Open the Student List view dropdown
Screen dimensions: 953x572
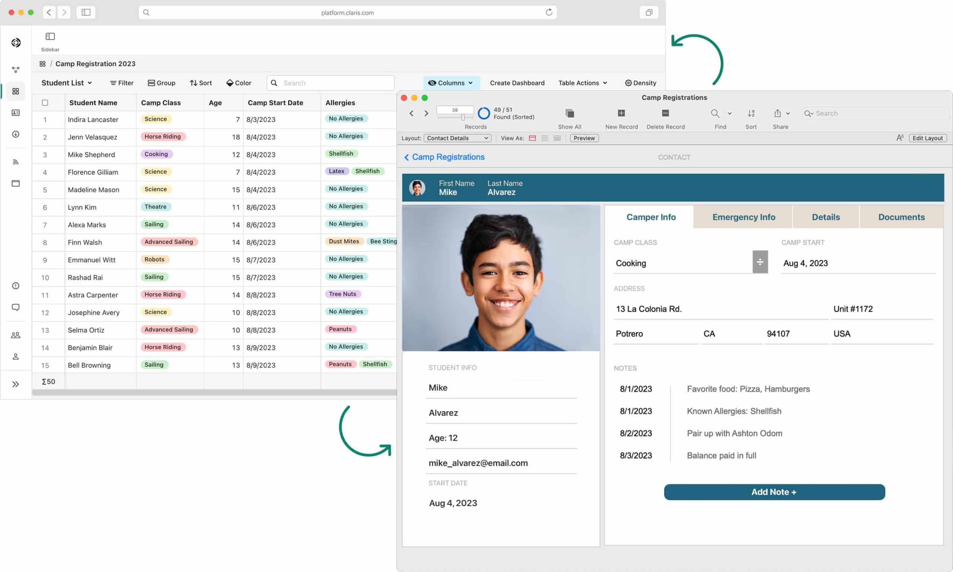pos(67,83)
